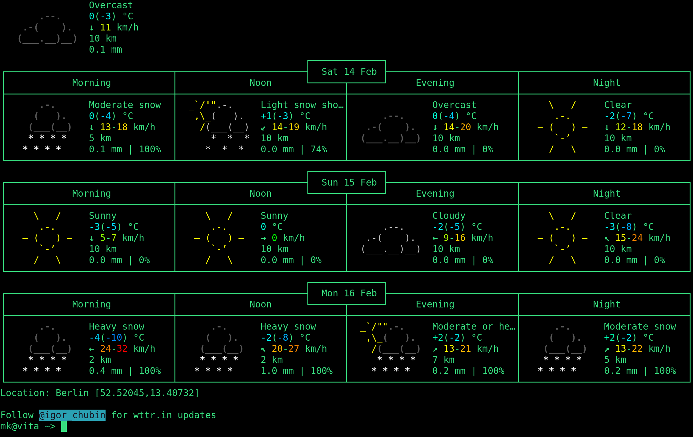
Task: Click Sunday evening Cloudy icon
Action: coord(391,239)
